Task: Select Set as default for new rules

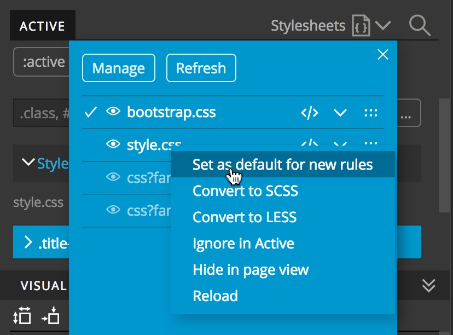Action: point(282,164)
